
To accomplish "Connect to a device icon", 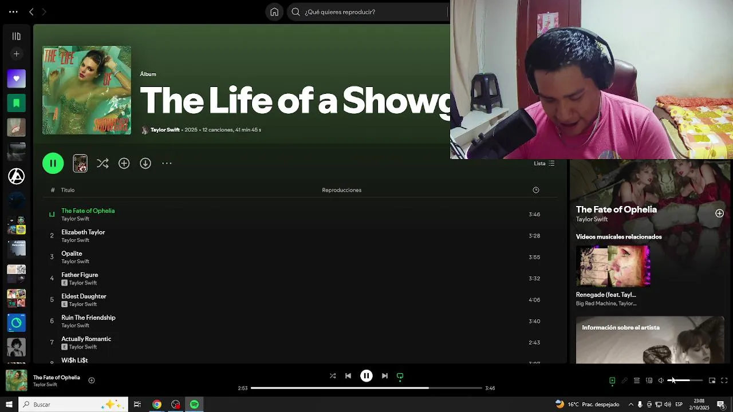I will [x=649, y=381].
